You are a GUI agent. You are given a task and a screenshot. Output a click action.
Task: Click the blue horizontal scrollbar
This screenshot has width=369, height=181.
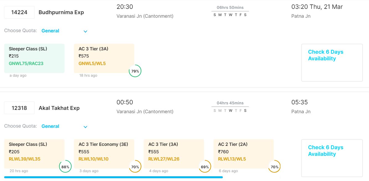(113, 177)
